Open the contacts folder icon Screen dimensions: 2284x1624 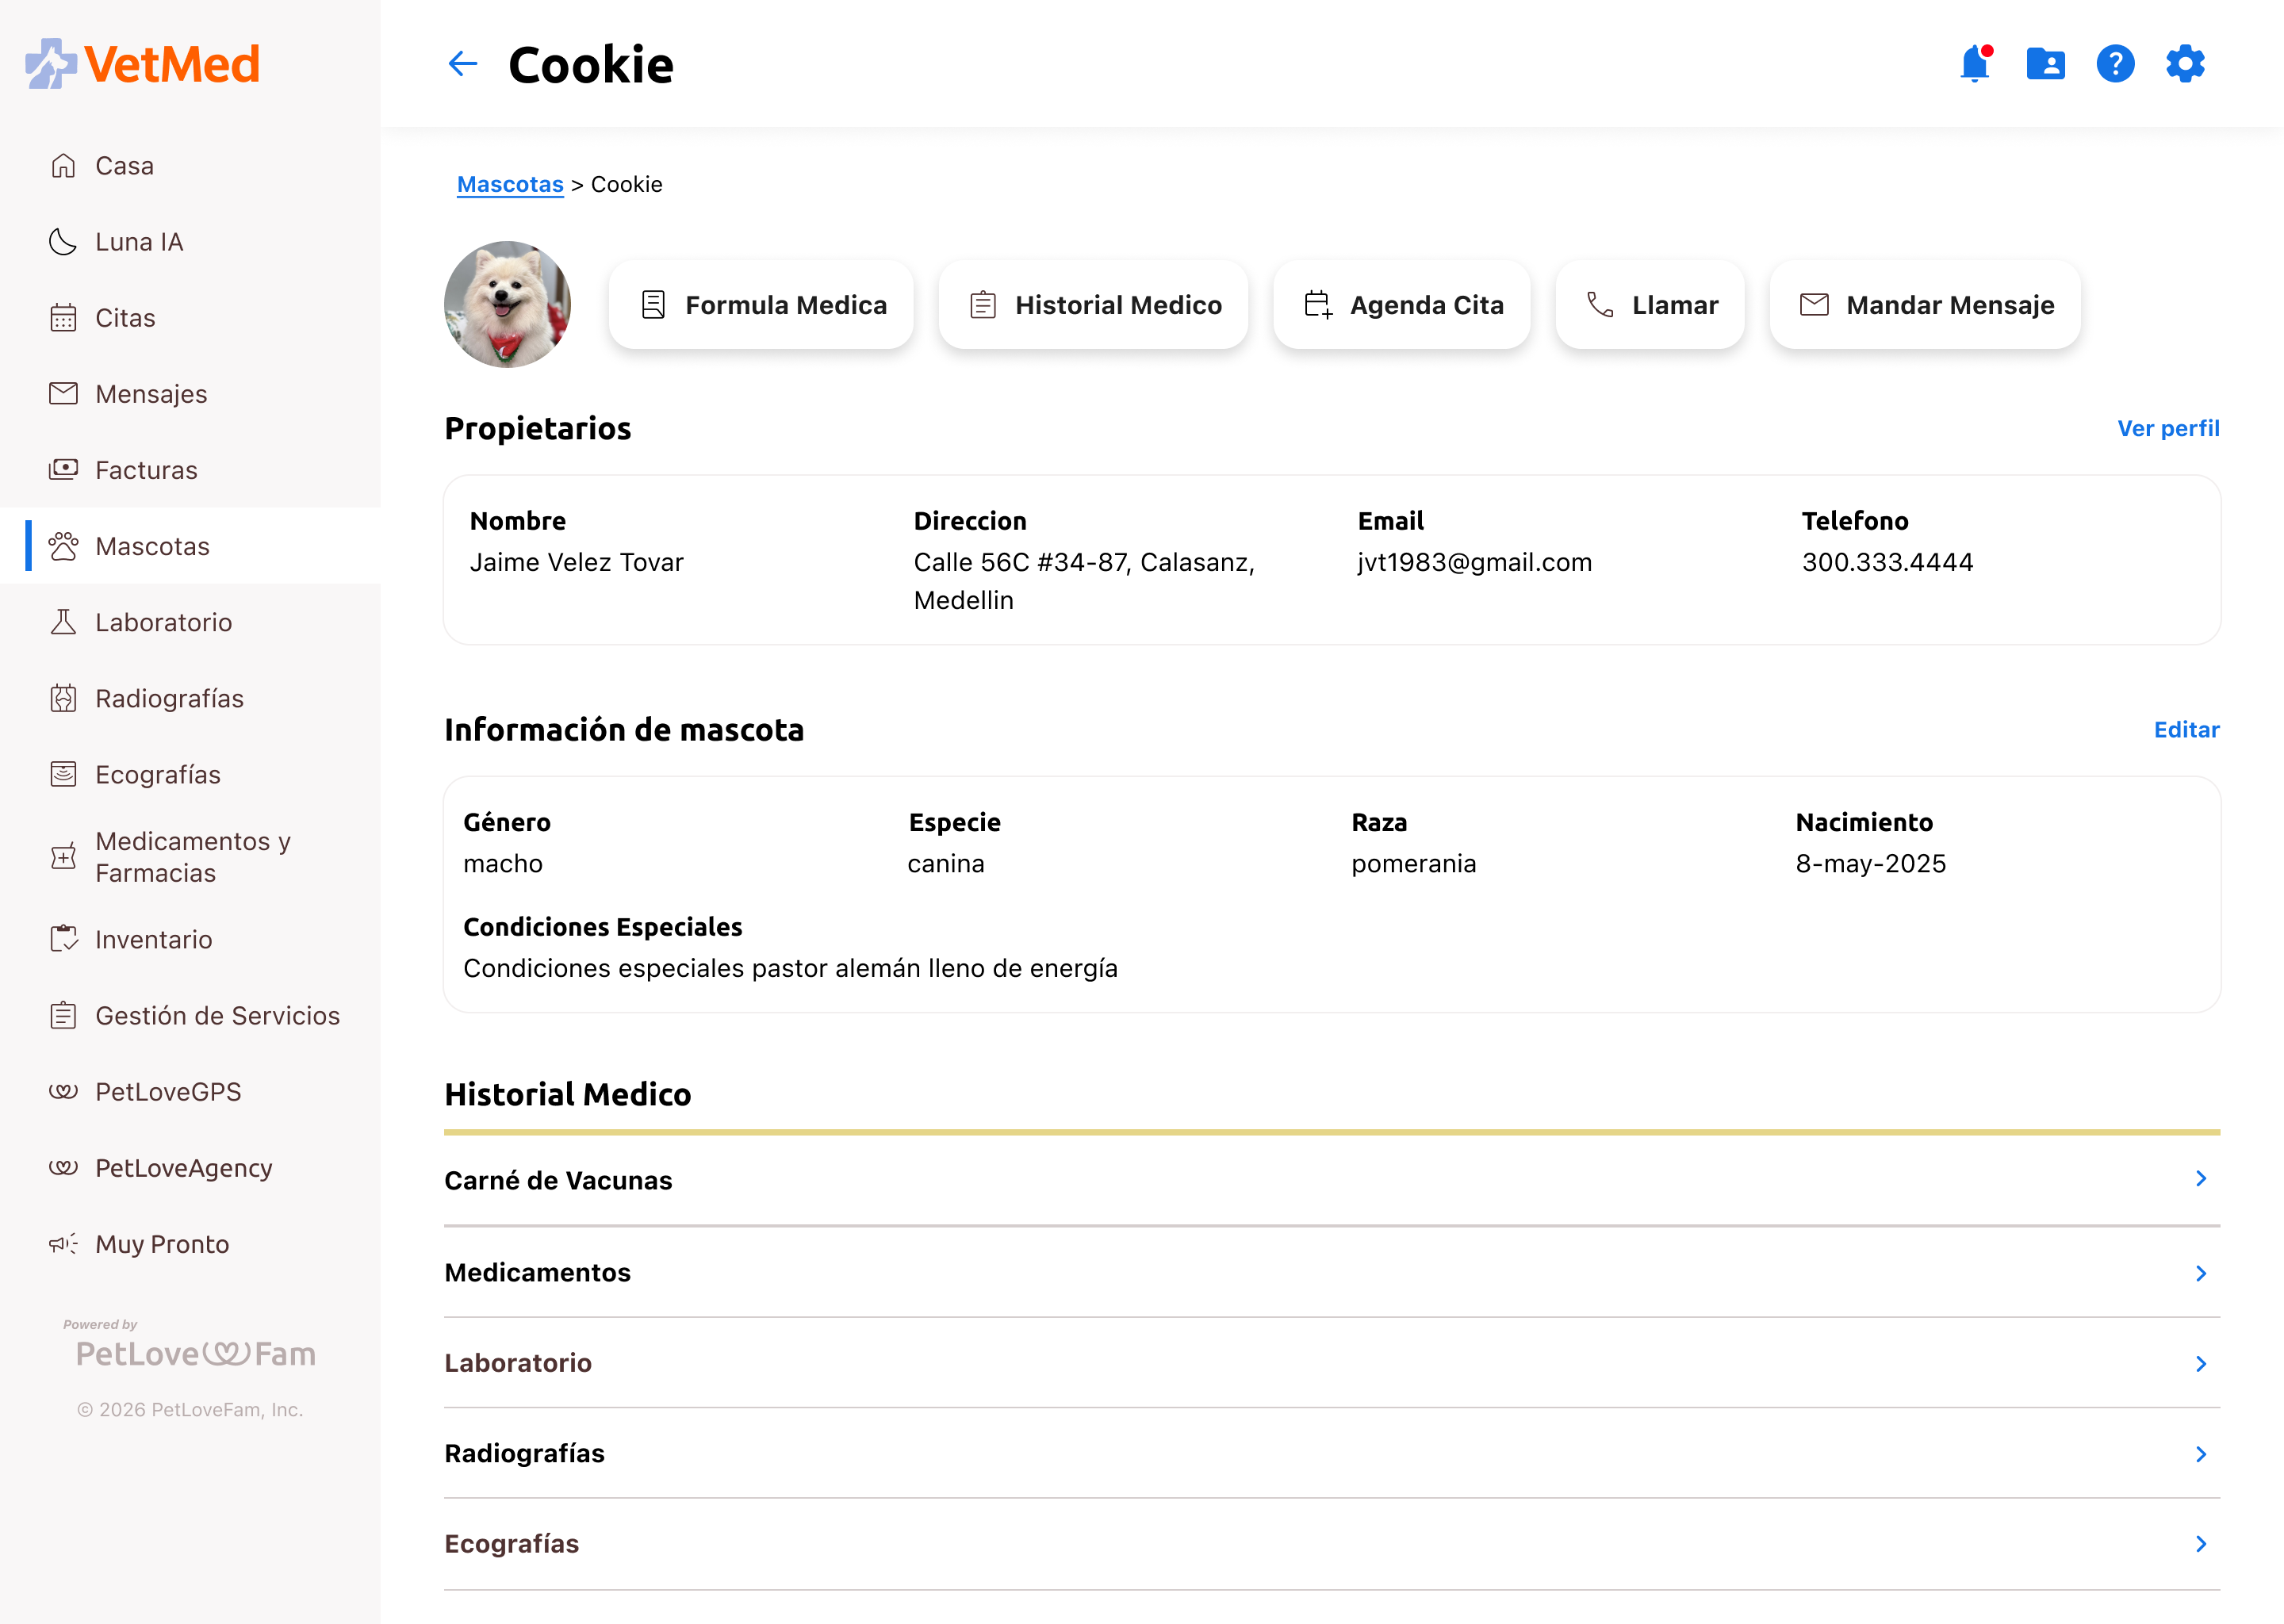pyautogui.click(x=2045, y=64)
